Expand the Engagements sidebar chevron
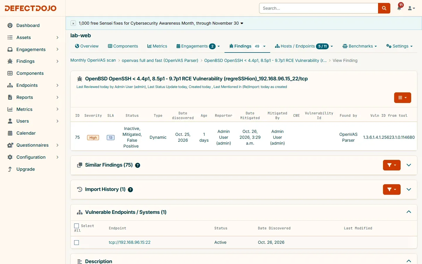Screen dimensions: 422x264 pyautogui.click(x=57, y=49)
